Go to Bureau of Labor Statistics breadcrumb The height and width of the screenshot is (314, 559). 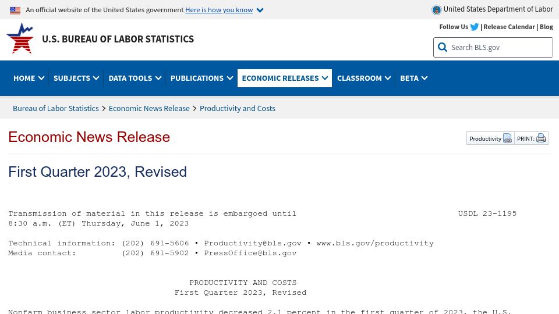tap(56, 108)
